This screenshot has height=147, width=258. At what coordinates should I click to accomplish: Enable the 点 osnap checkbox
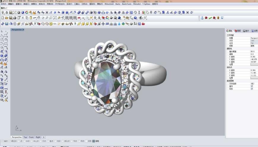[x=19, y=141]
